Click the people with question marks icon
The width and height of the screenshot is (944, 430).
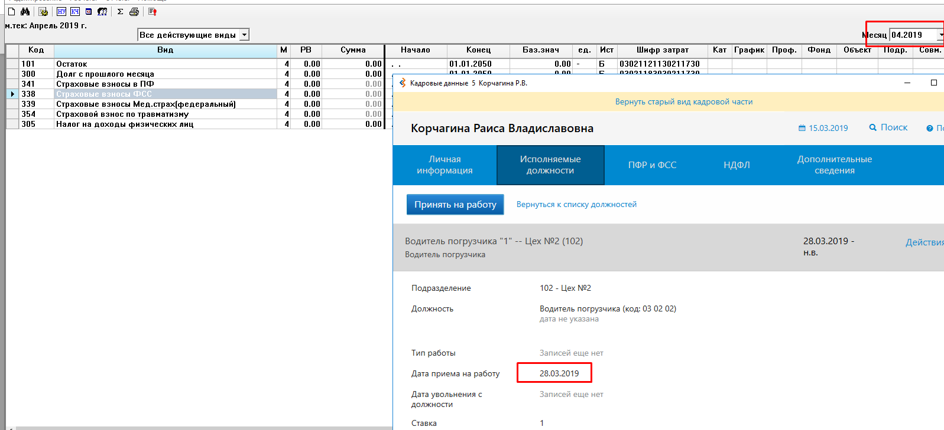tap(103, 11)
